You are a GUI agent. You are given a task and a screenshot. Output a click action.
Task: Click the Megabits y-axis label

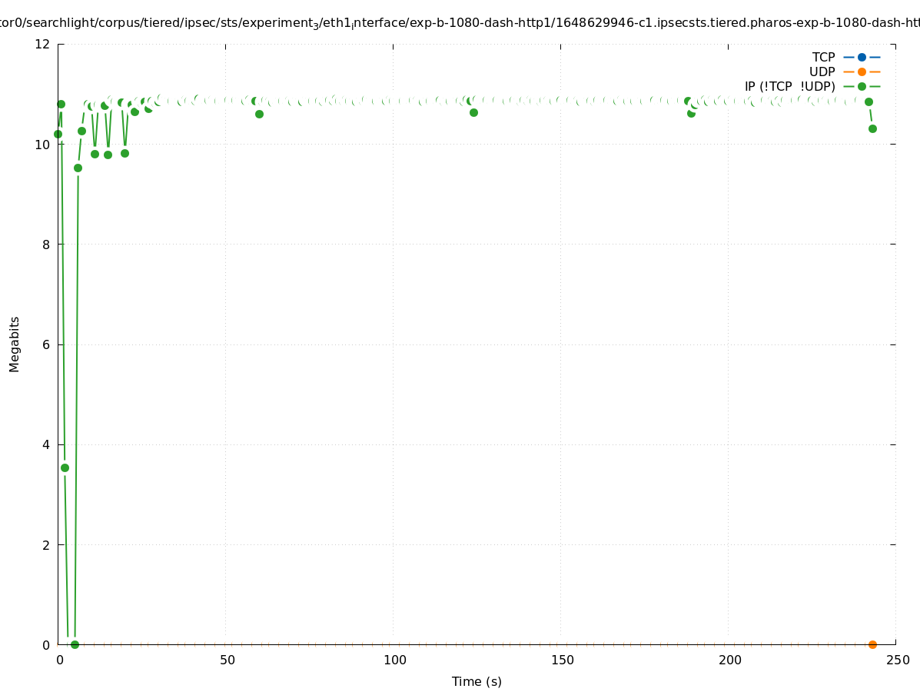pos(15,344)
